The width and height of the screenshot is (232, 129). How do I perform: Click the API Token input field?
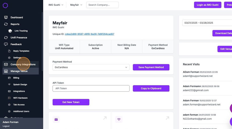(91, 88)
